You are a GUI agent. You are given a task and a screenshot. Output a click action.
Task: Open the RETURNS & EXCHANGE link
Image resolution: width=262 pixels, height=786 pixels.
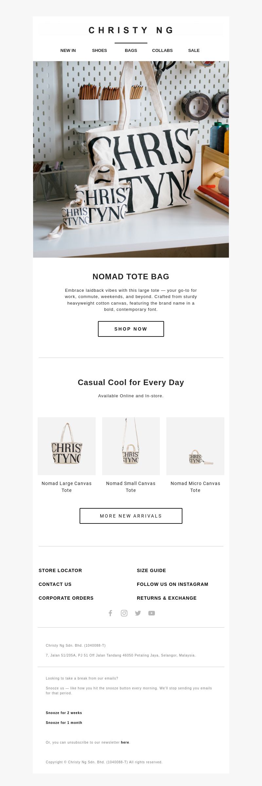(x=167, y=598)
